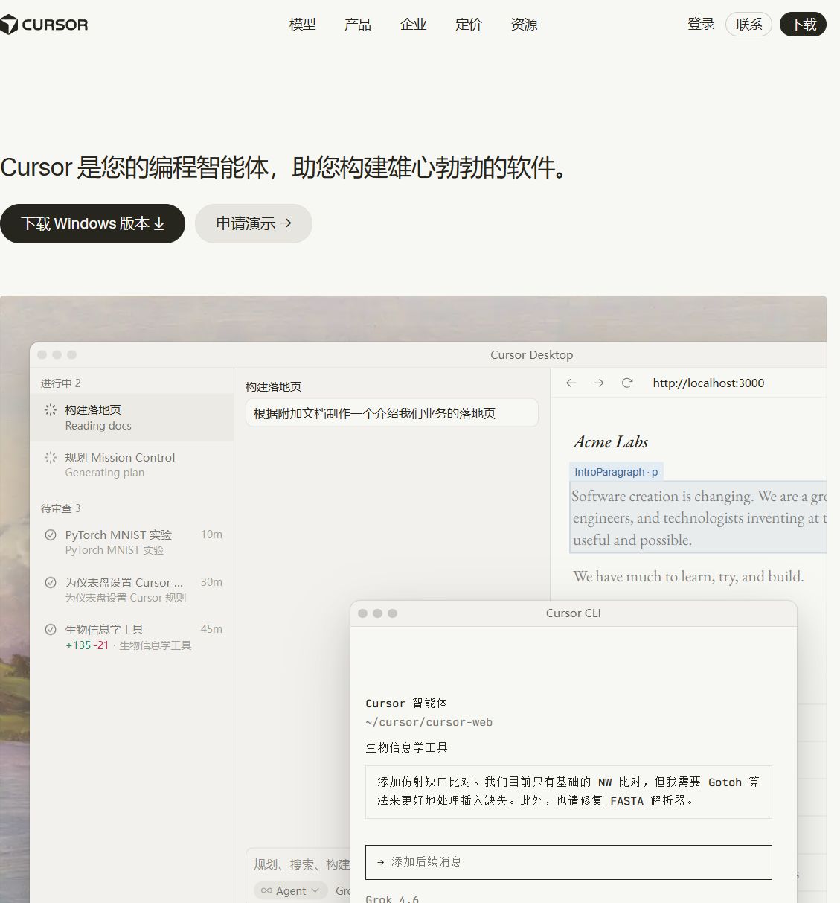Select the highlighted Software creation paragraph
The width and height of the screenshot is (840, 903).
tap(698, 517)
